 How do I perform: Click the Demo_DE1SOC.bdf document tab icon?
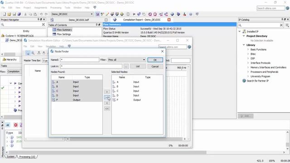click(x=52, y=20)
